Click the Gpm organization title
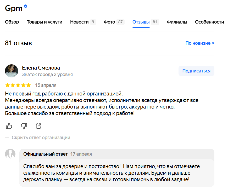 (14, 8)
